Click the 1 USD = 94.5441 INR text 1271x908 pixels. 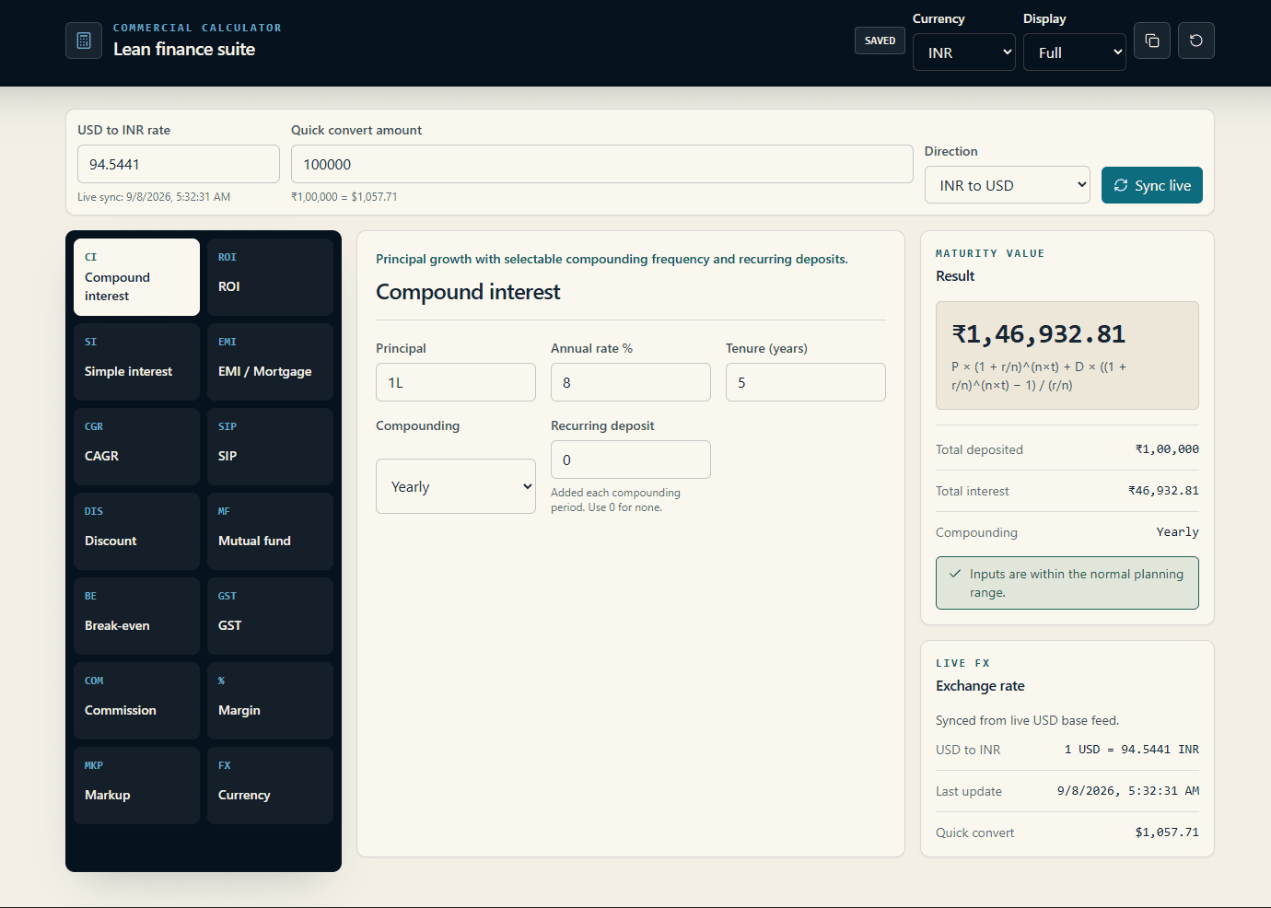point(1132,750)
